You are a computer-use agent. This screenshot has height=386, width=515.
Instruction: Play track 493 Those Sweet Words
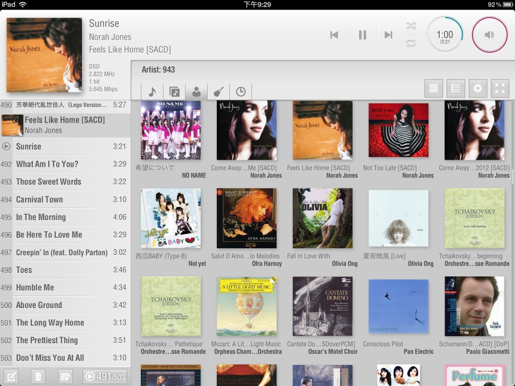pyautogui.click(x=65, y=182)
